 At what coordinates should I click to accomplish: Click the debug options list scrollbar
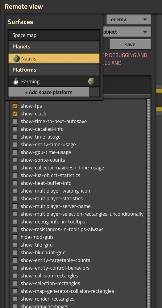[x=149, y=203]
